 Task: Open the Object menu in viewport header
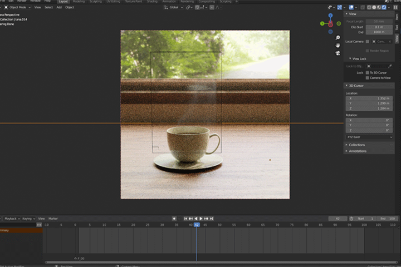(x=70, y=7)
